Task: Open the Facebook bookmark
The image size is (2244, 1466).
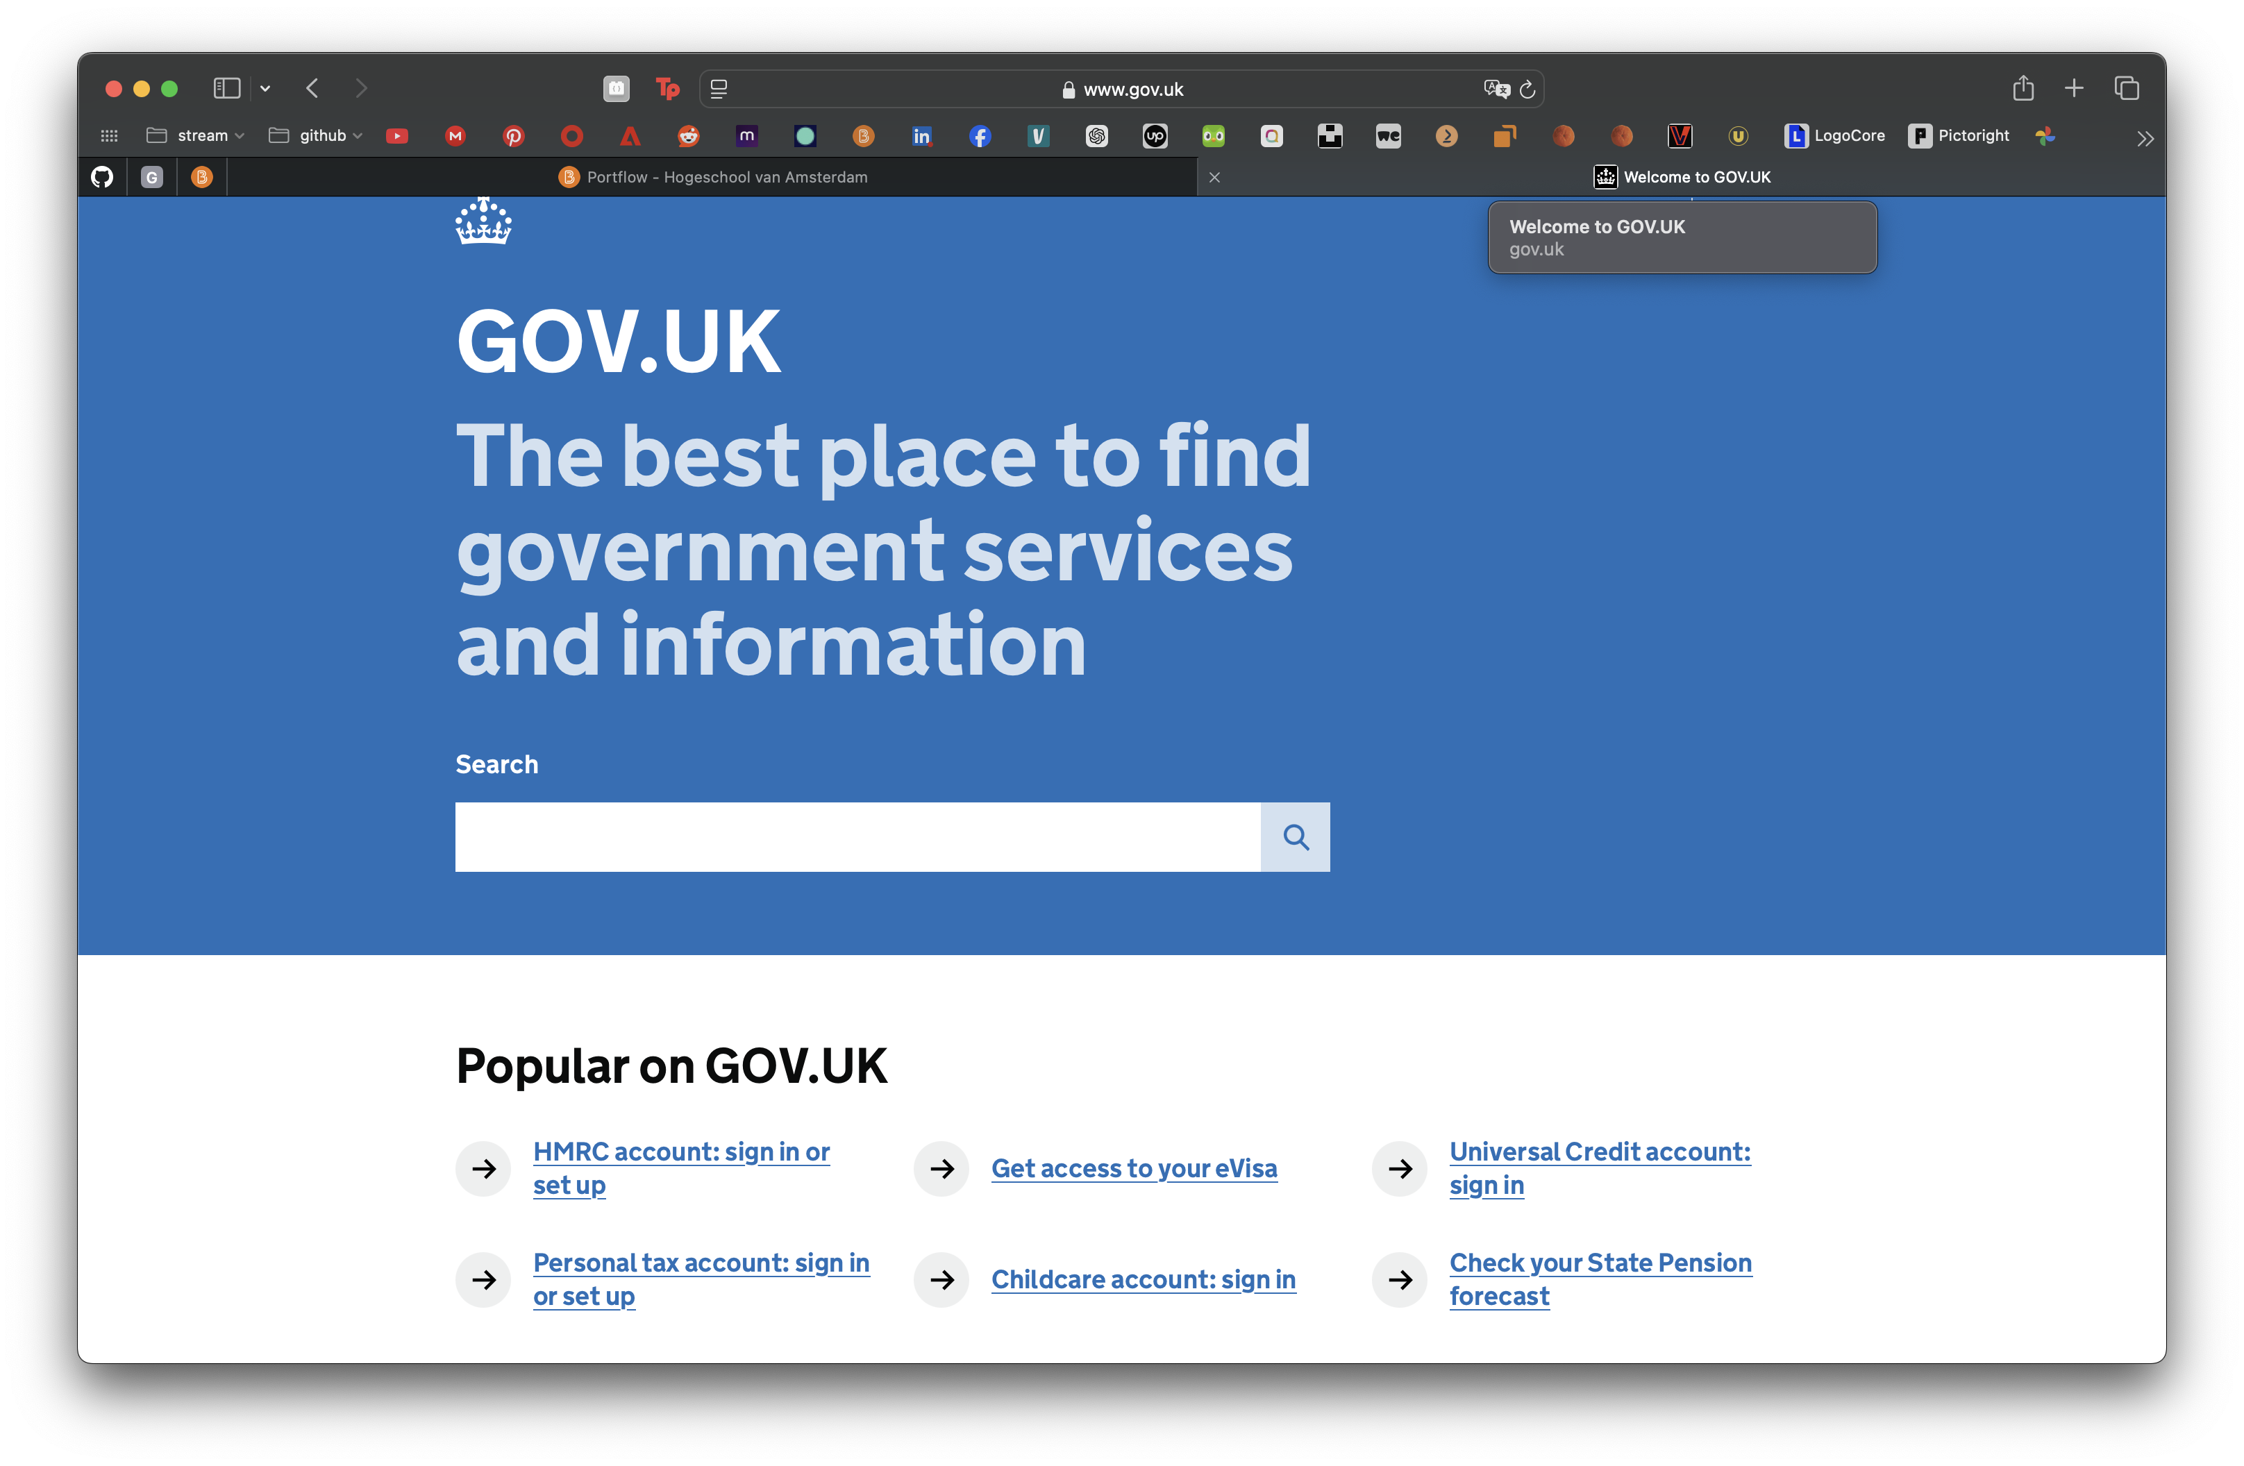Action: (x=980, y=136)
